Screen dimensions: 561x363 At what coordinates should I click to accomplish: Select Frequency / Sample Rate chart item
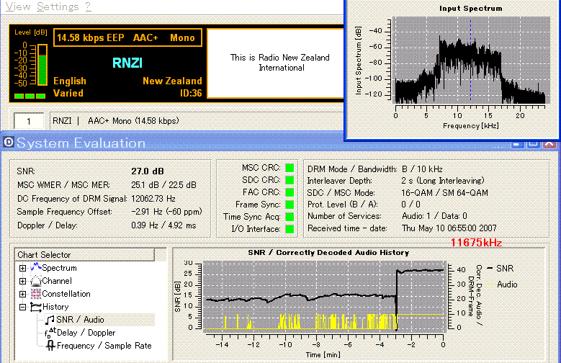click(x=104, y=346)
